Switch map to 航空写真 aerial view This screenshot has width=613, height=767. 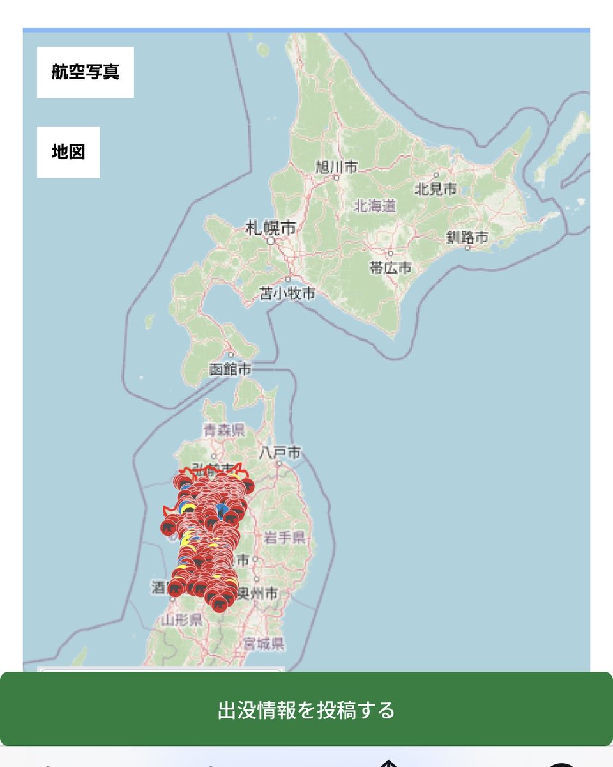pos(85,72)
